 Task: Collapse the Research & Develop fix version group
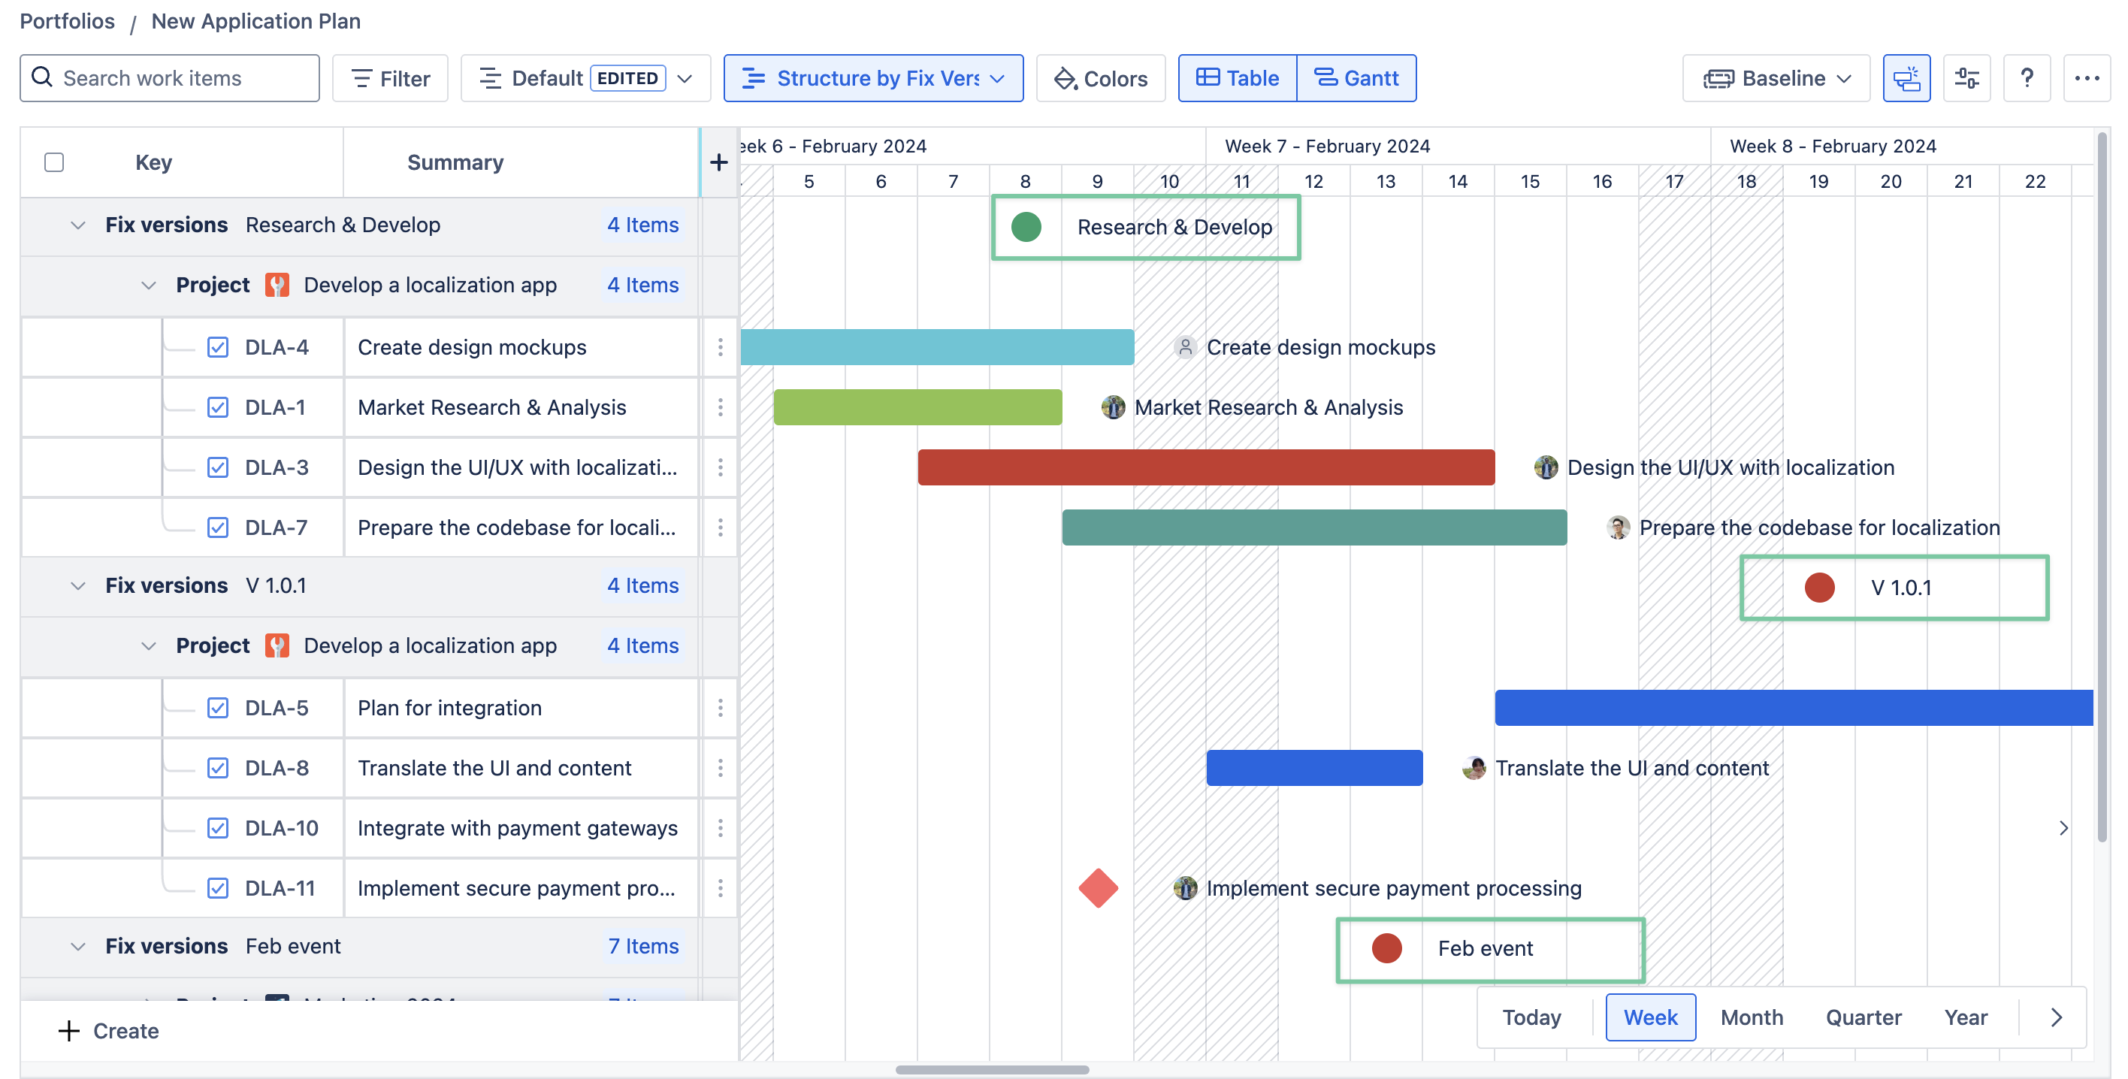[77, 225]
